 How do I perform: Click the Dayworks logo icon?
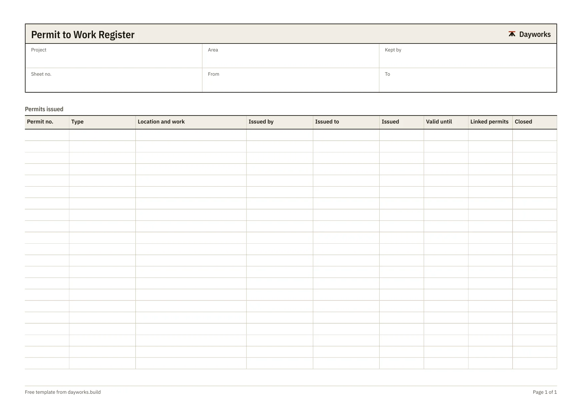click(x=512, y=34)
